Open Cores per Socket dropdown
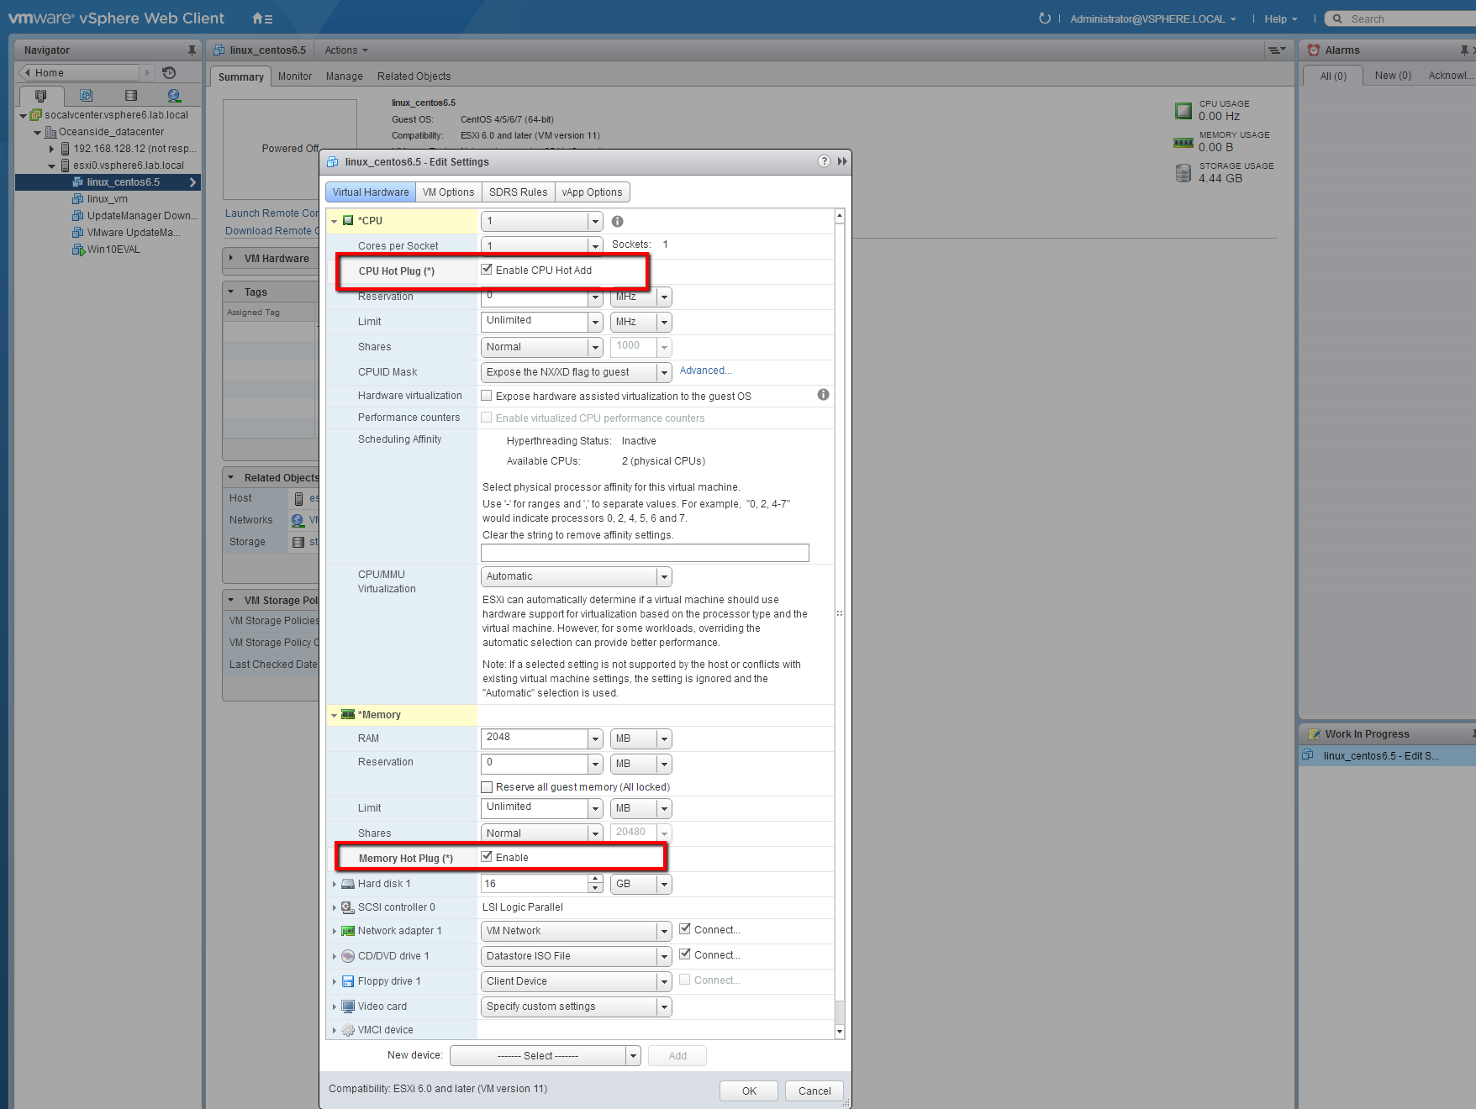 tap(595, 246)
